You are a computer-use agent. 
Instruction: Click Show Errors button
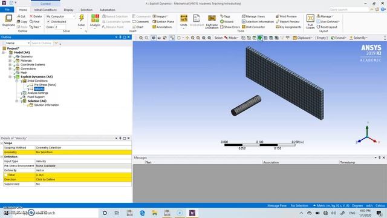pos(230,27)
